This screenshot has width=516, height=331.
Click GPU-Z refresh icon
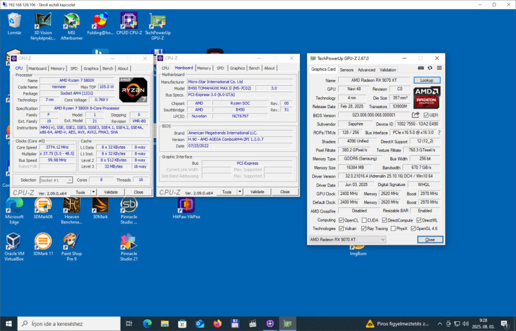tap(430, 68)
